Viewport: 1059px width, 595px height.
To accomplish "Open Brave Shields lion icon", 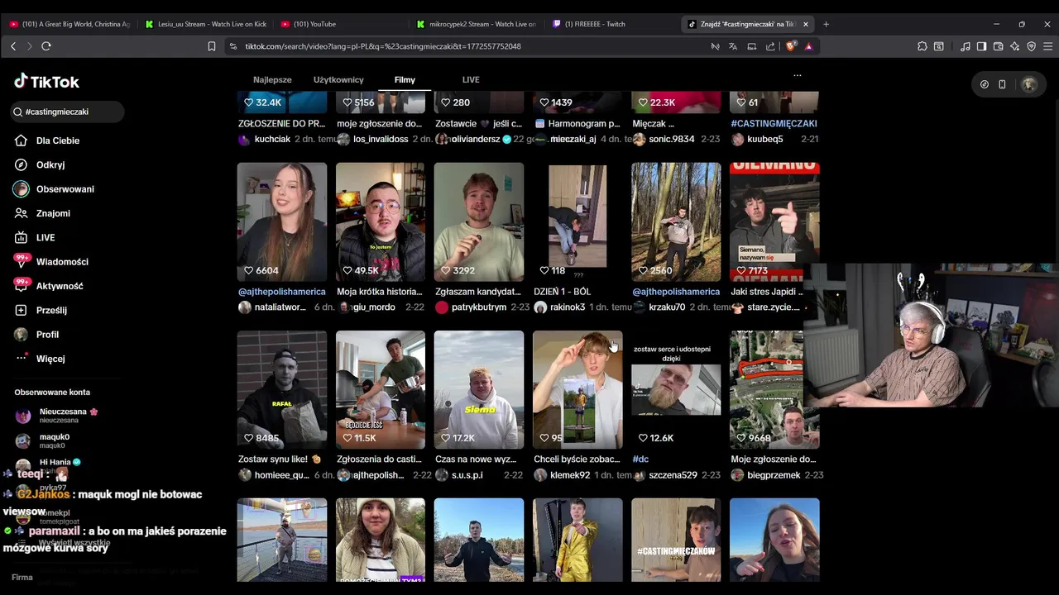I will pos(790,46).
